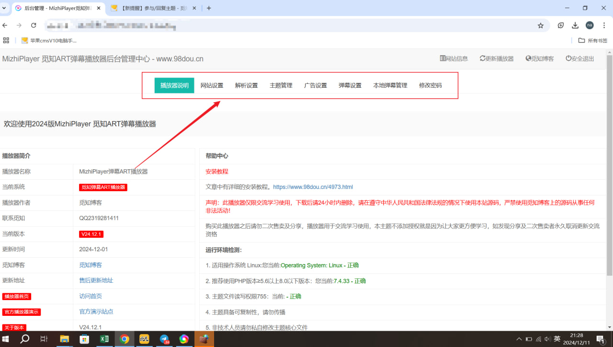613x347 pixels.
Task: Open 所有书签 bookmarks folder
Action: point(593,41)
